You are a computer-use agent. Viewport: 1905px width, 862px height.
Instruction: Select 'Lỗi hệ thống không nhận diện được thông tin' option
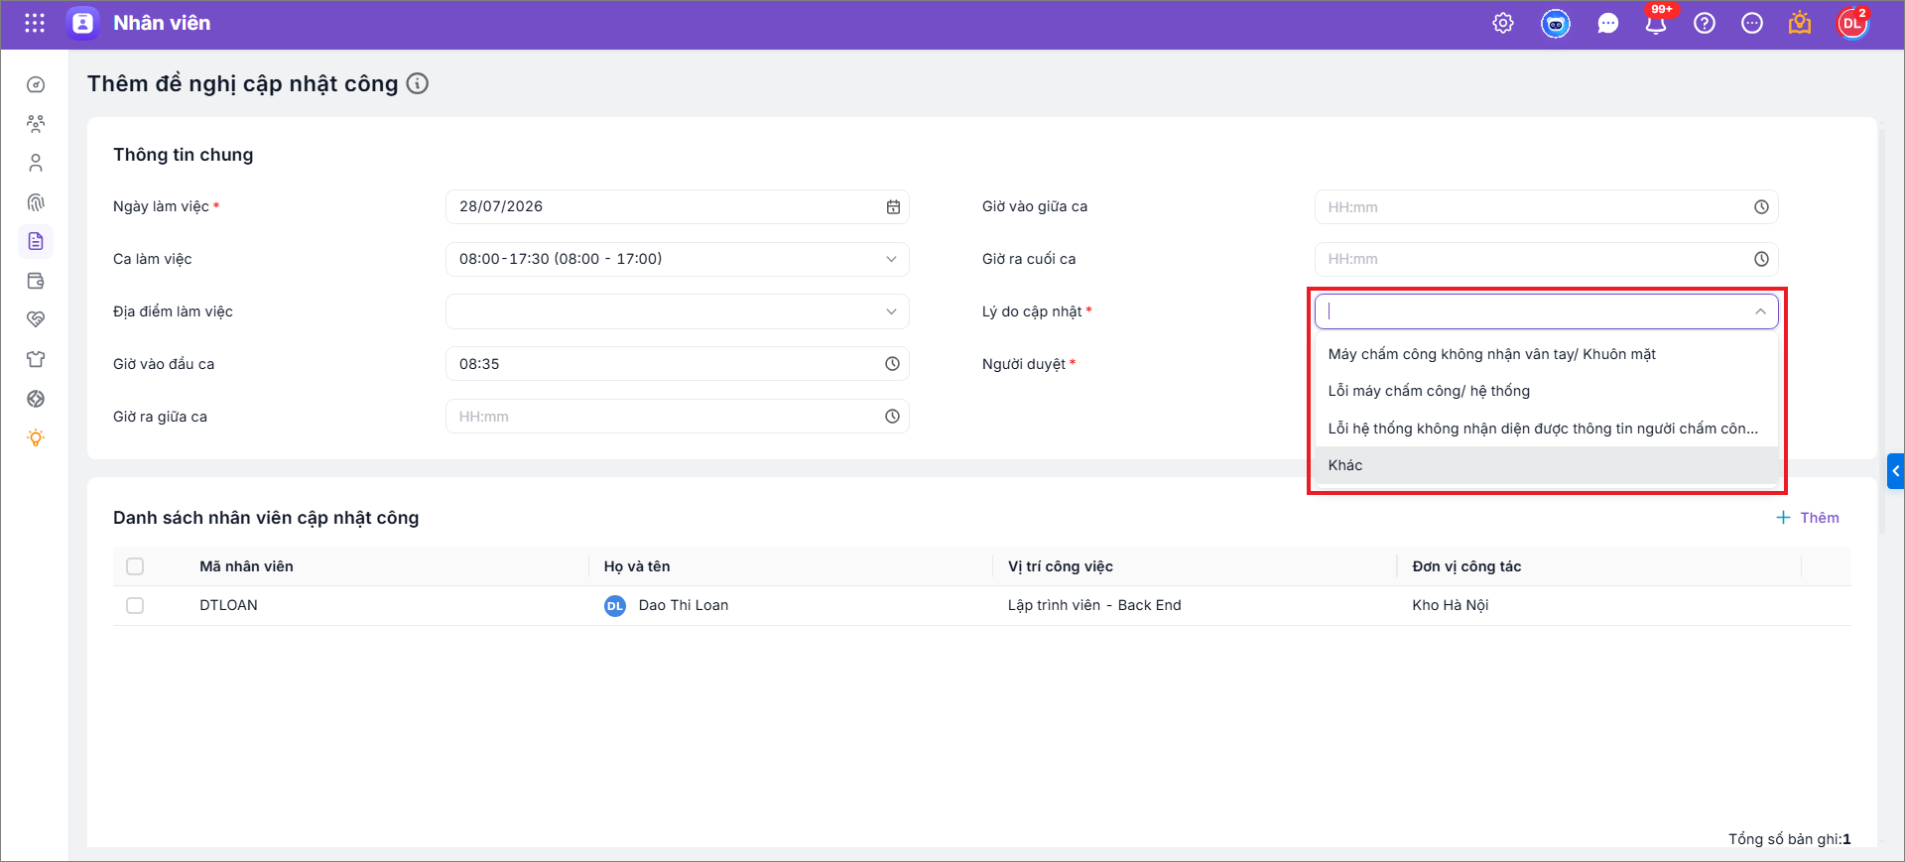pyautogui.click(x=1546, y=429)
